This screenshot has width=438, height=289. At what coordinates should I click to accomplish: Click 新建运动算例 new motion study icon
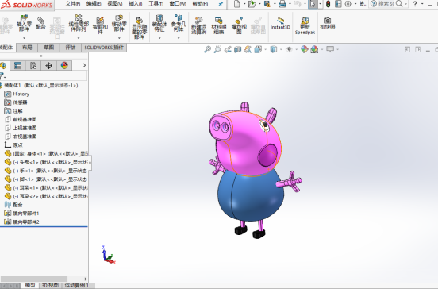[198, 25]
